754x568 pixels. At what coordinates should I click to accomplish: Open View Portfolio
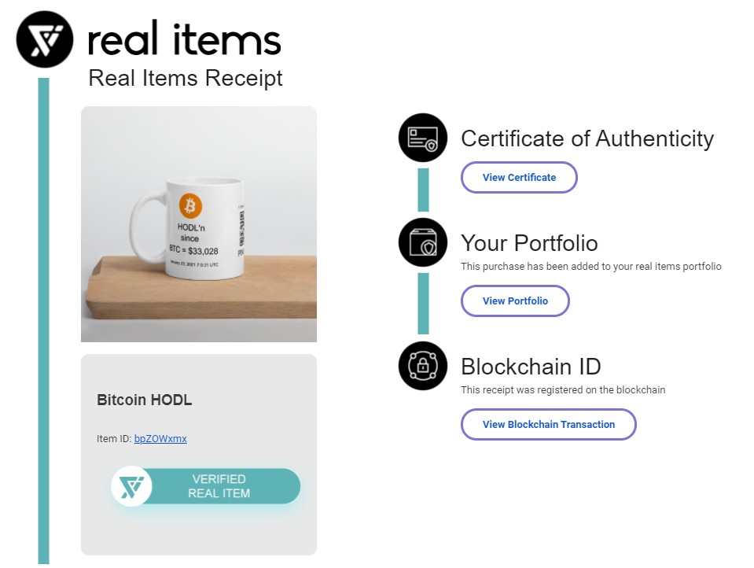point(515,301)
